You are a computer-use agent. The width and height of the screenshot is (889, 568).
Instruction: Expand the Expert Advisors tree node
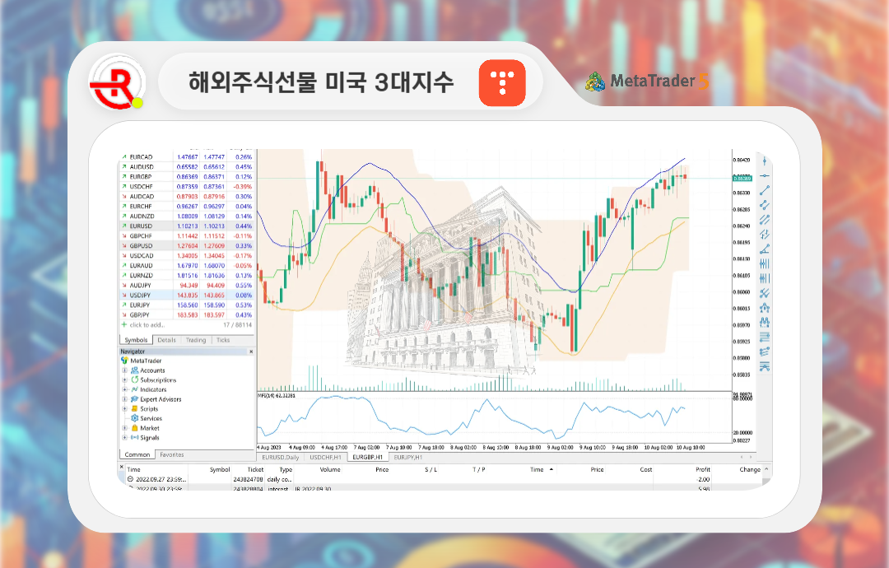(125, 399)
